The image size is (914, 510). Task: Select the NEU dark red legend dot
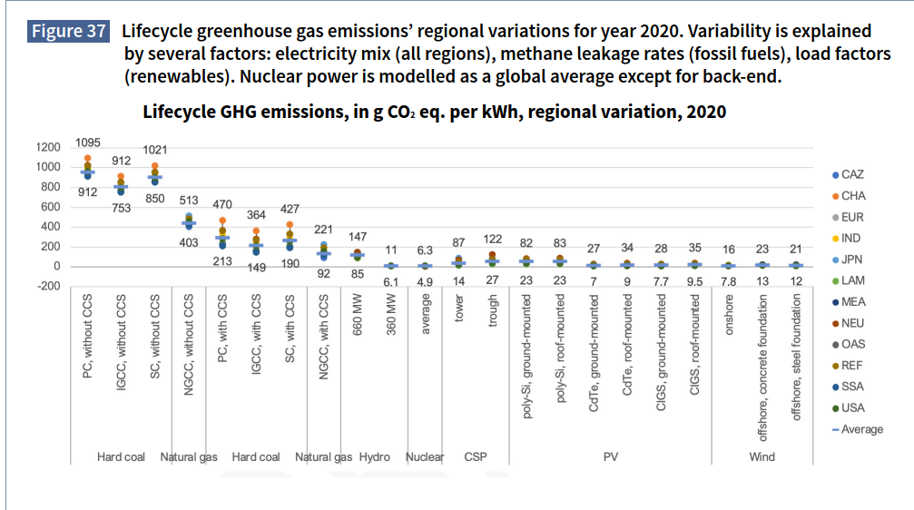835,323
